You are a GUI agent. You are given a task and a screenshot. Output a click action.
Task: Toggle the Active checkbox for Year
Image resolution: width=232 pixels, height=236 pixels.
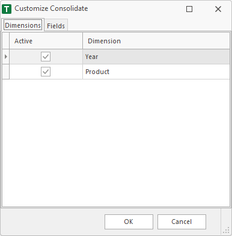click(x=46, y=57)
